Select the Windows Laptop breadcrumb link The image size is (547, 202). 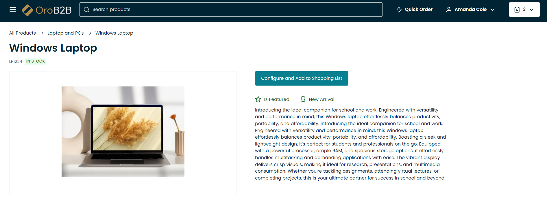[114, 33]
